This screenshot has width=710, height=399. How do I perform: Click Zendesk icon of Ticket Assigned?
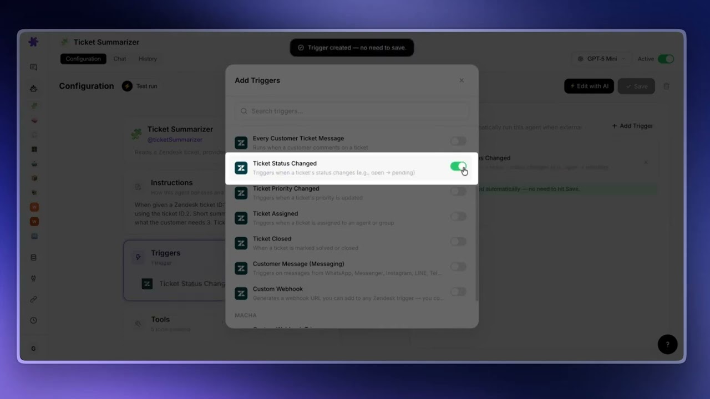pos(241,218)
